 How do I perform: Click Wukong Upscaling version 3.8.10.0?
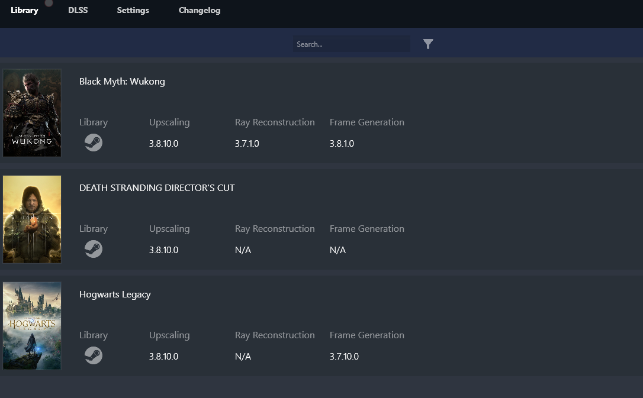163,143
